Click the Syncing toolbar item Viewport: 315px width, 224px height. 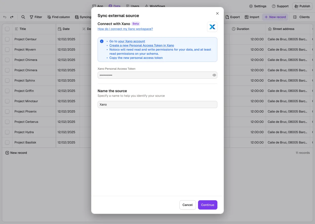(83, 17)
